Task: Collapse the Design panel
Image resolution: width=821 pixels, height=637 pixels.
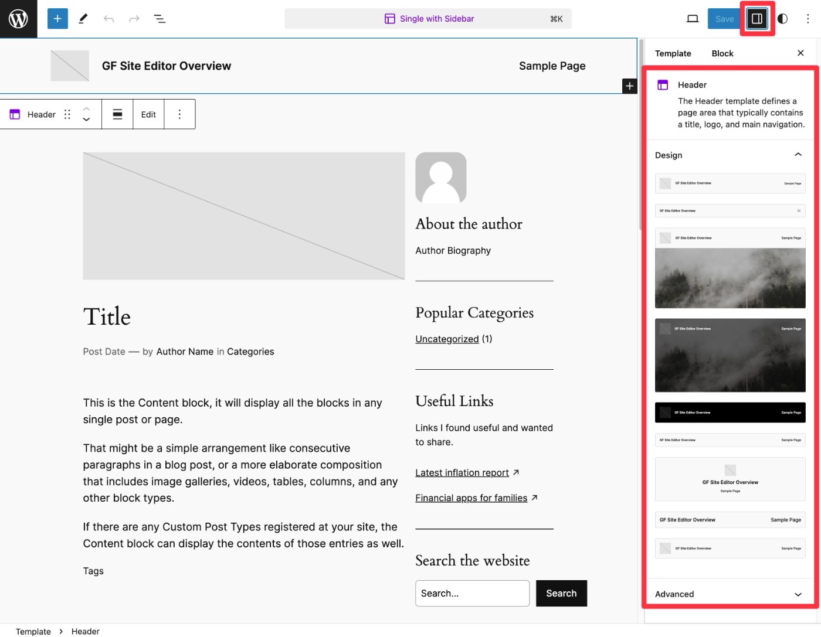Action: [730, 155]
